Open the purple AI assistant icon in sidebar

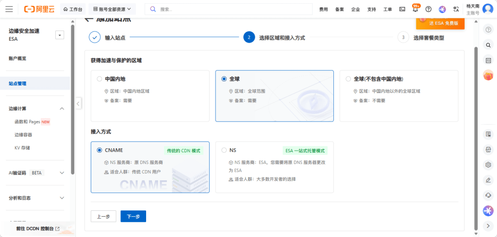tap(488, 211)
